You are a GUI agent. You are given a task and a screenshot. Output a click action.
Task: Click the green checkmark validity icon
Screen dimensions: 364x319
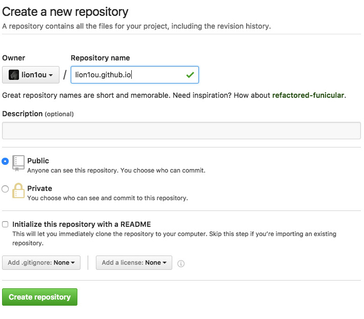point(190,75)
